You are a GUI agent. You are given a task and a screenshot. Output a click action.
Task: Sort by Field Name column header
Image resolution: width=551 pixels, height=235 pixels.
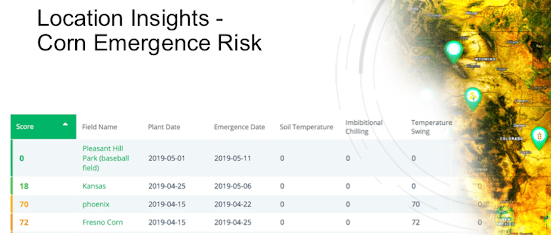(99, 127)
